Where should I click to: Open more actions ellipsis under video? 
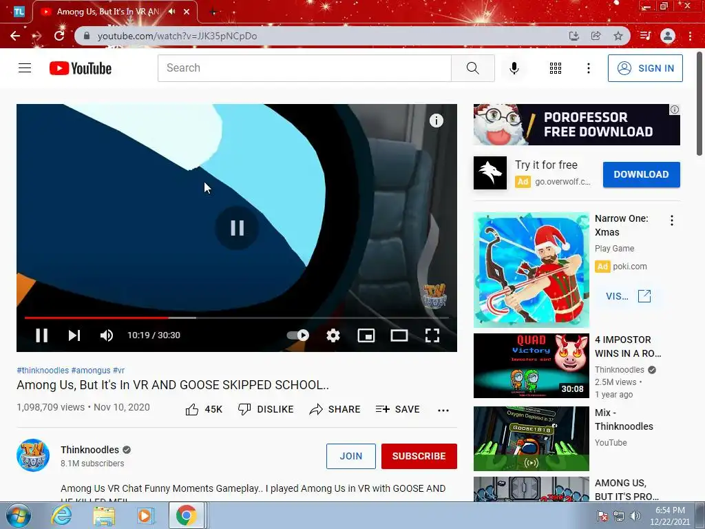(x=443, y=410)
